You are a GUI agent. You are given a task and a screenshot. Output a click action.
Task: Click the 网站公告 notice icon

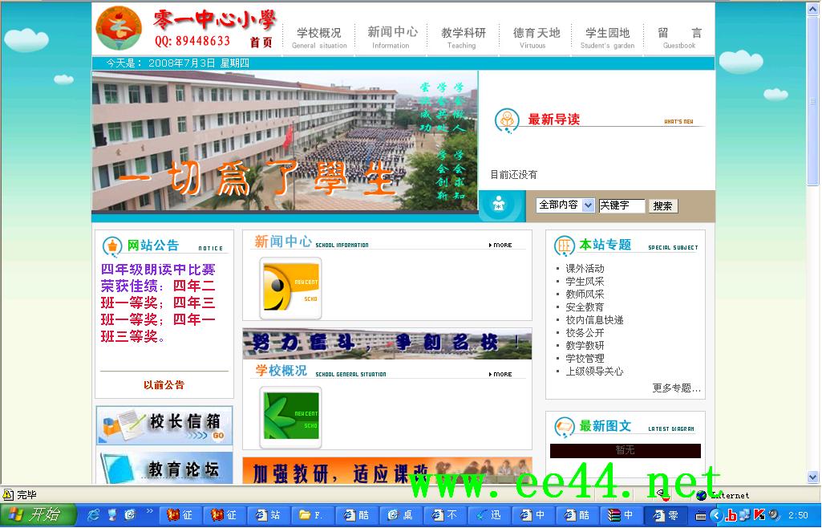tap(111, 246)
